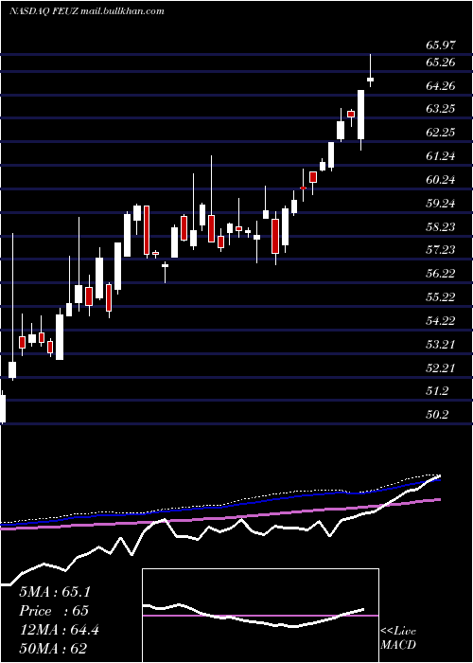Click the 51.2 price axis label
The height and width of the screenshot is (663, 473).
[x=437, y=391]
